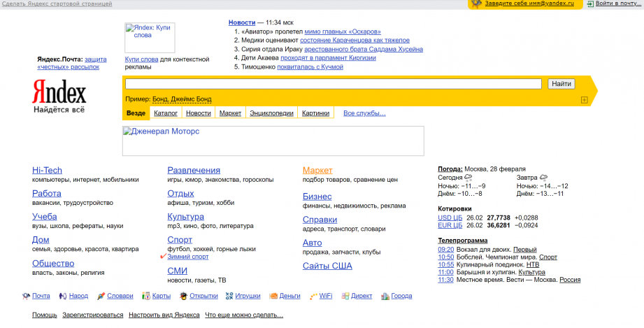644x328 pixels.
Task: Open the НТВ channel link
Action: (x=533, y=264)
